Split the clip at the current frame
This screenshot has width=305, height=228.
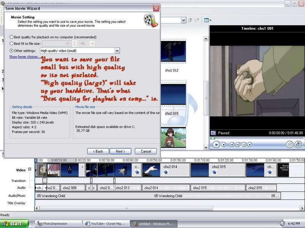(x=289, y=144)
